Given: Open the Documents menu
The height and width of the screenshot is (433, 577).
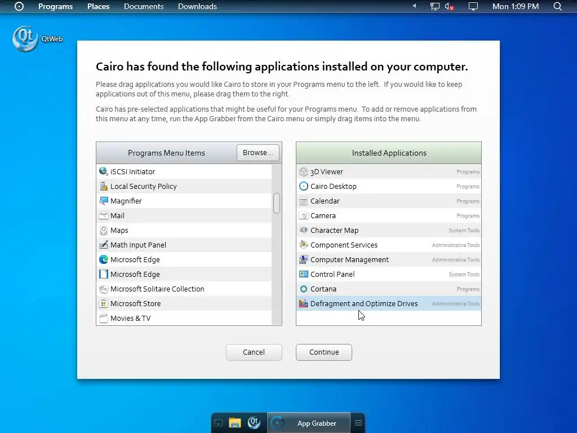Looking at the screenshot, I should point(144,6).
